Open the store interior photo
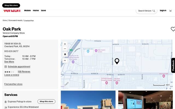This screenshot has height=109, width=175. 145,100
